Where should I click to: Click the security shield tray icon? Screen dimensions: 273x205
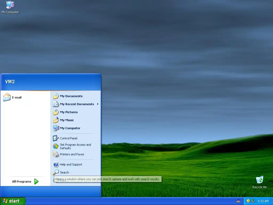coord(248,201)
